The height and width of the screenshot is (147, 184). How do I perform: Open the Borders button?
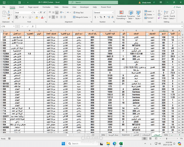coord(30,17)
